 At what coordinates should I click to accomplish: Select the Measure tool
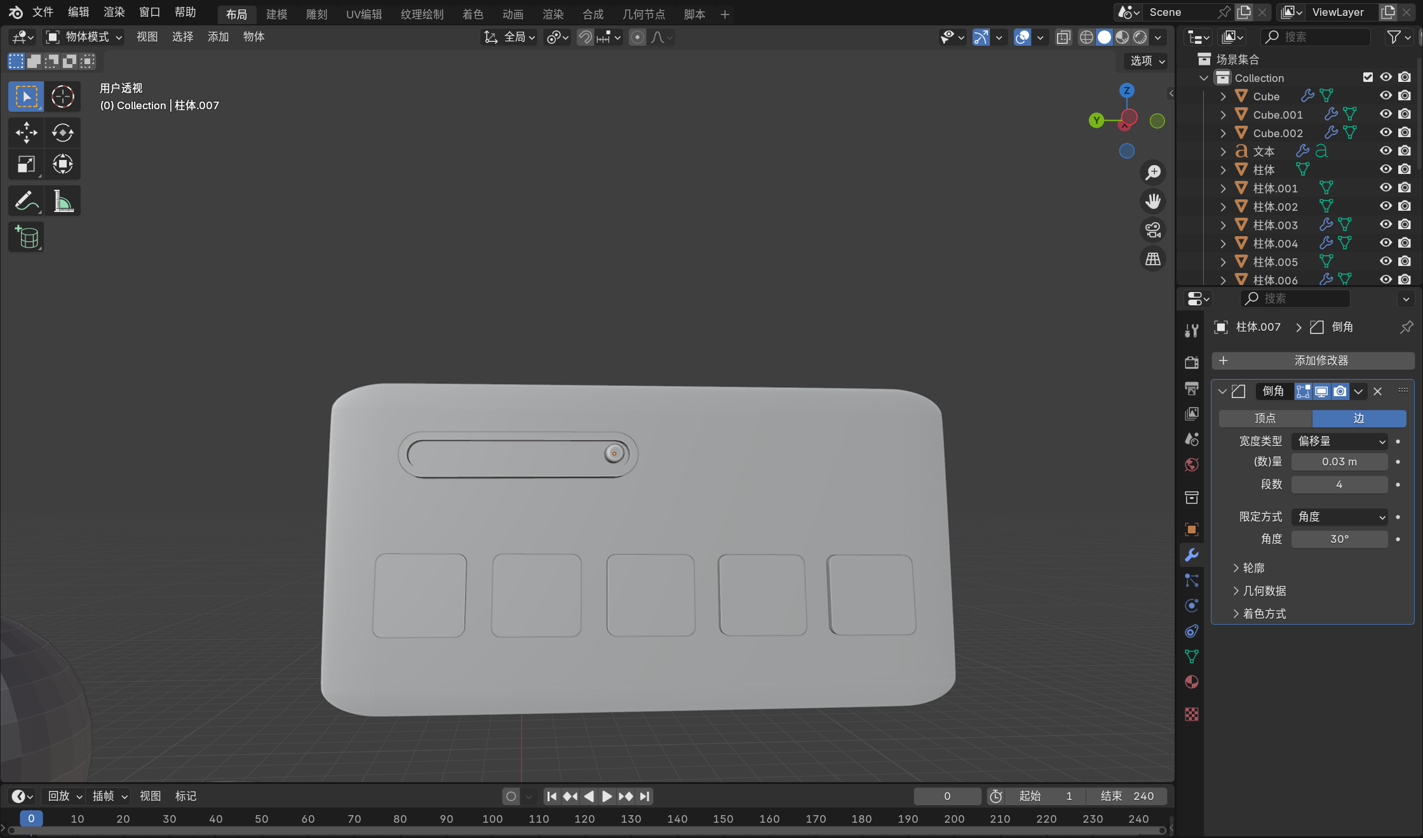point(62,201)
